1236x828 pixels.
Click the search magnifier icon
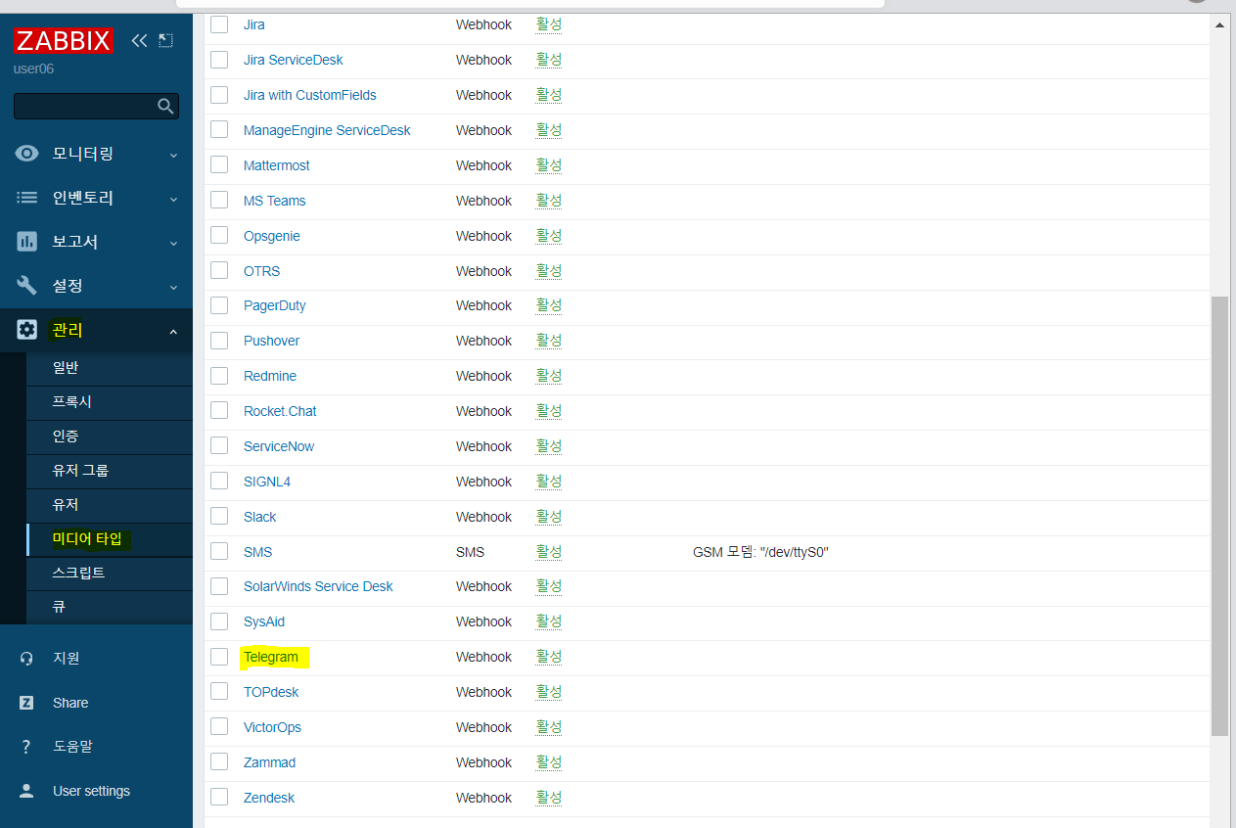(x=165, y=106)
